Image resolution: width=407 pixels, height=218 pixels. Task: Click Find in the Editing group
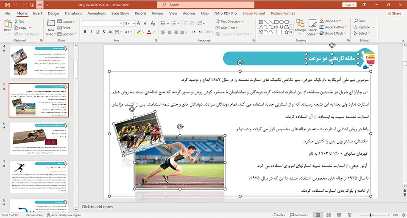click(x=359, y=21)
